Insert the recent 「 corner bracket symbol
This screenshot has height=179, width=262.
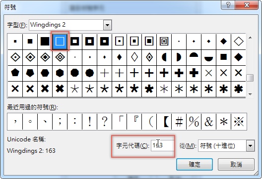pyautogui.click(x=119, y=121)
